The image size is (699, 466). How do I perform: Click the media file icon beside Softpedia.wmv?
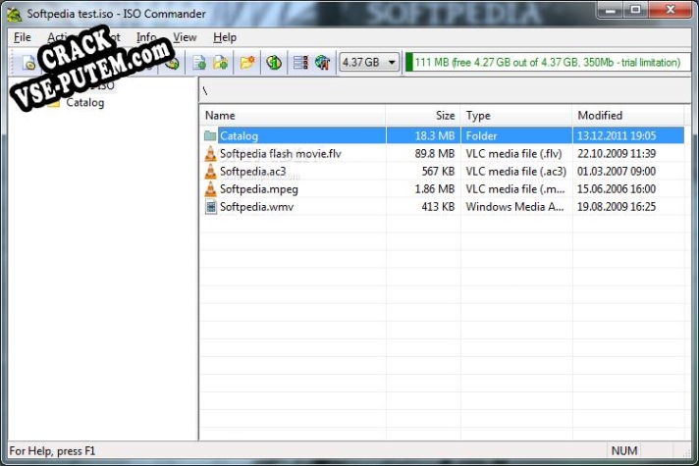(210, 207)
